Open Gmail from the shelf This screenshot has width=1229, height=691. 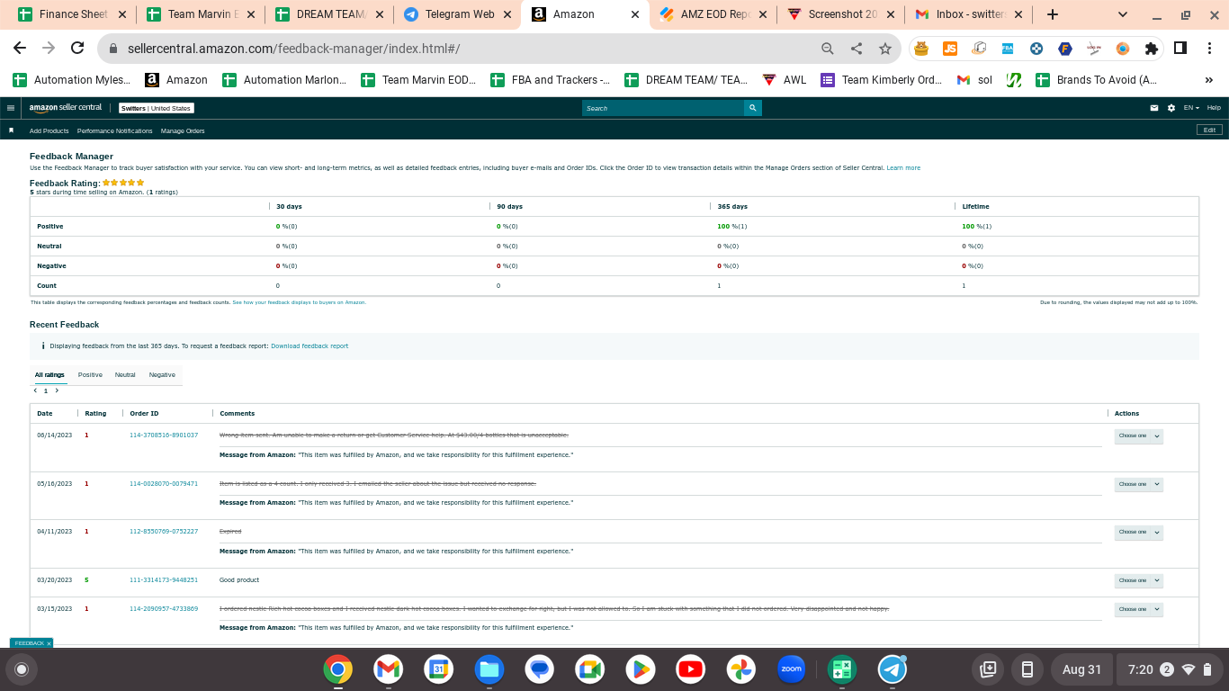tap(388, 669)
